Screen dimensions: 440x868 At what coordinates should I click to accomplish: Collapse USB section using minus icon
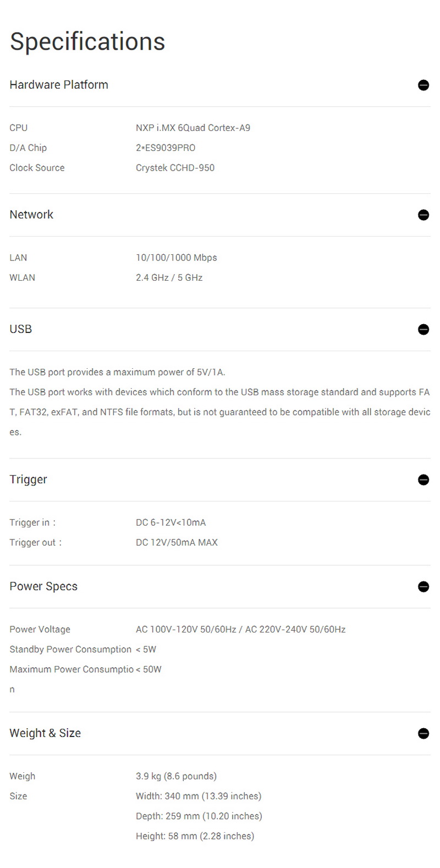point(423,330)
